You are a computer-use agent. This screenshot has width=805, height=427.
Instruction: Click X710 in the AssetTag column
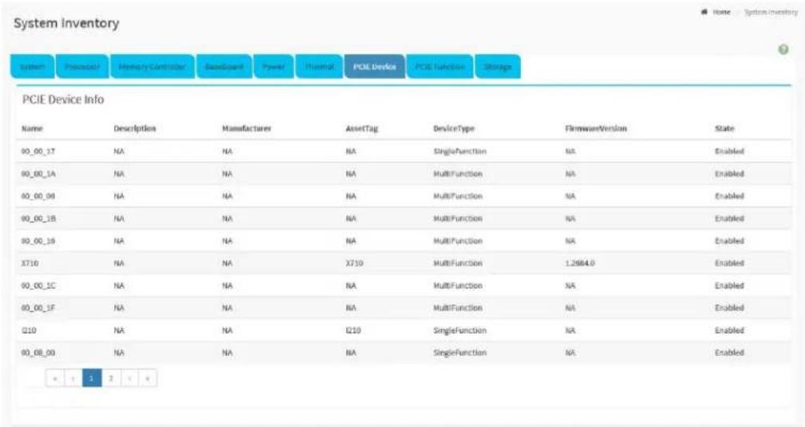(354, 263)
